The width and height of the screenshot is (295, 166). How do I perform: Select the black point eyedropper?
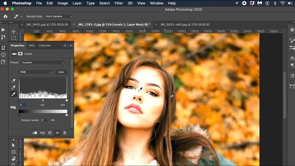13,81
